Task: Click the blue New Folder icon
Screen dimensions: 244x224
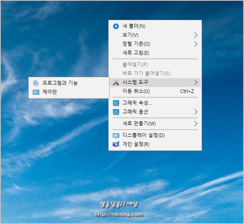Action: click(116, 26)
